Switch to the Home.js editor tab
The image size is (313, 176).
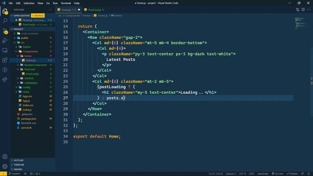pos(68,10)
